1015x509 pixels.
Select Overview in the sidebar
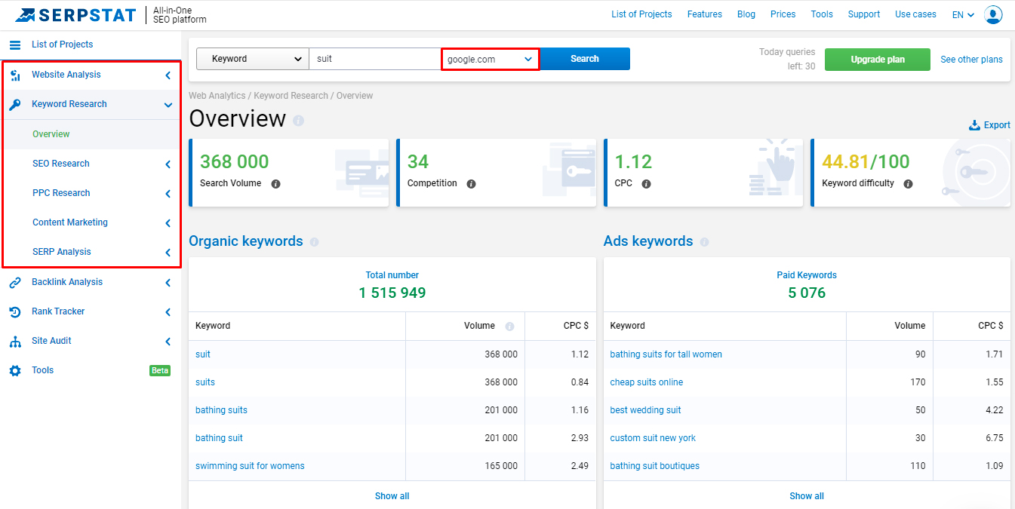point(51,134)
